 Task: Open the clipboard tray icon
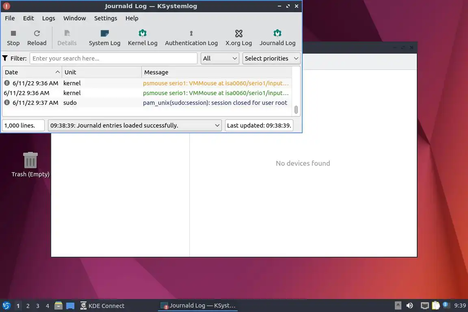tap(436, 306)
